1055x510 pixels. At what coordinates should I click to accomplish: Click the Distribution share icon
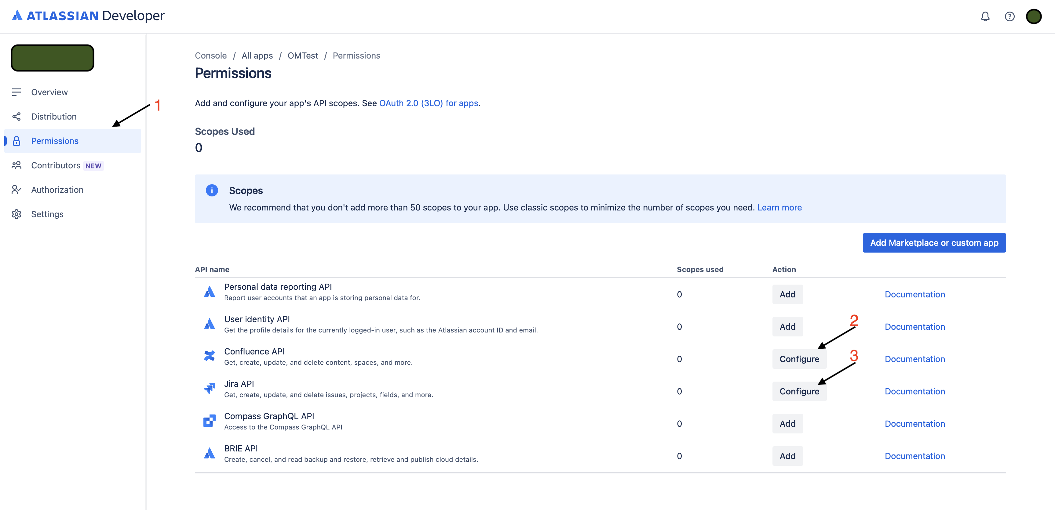click(x=16, y=117)
